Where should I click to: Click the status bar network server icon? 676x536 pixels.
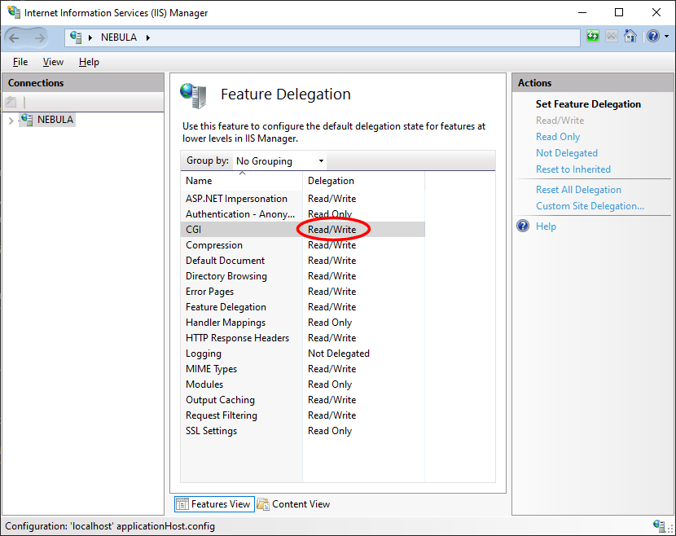point(660,525)
